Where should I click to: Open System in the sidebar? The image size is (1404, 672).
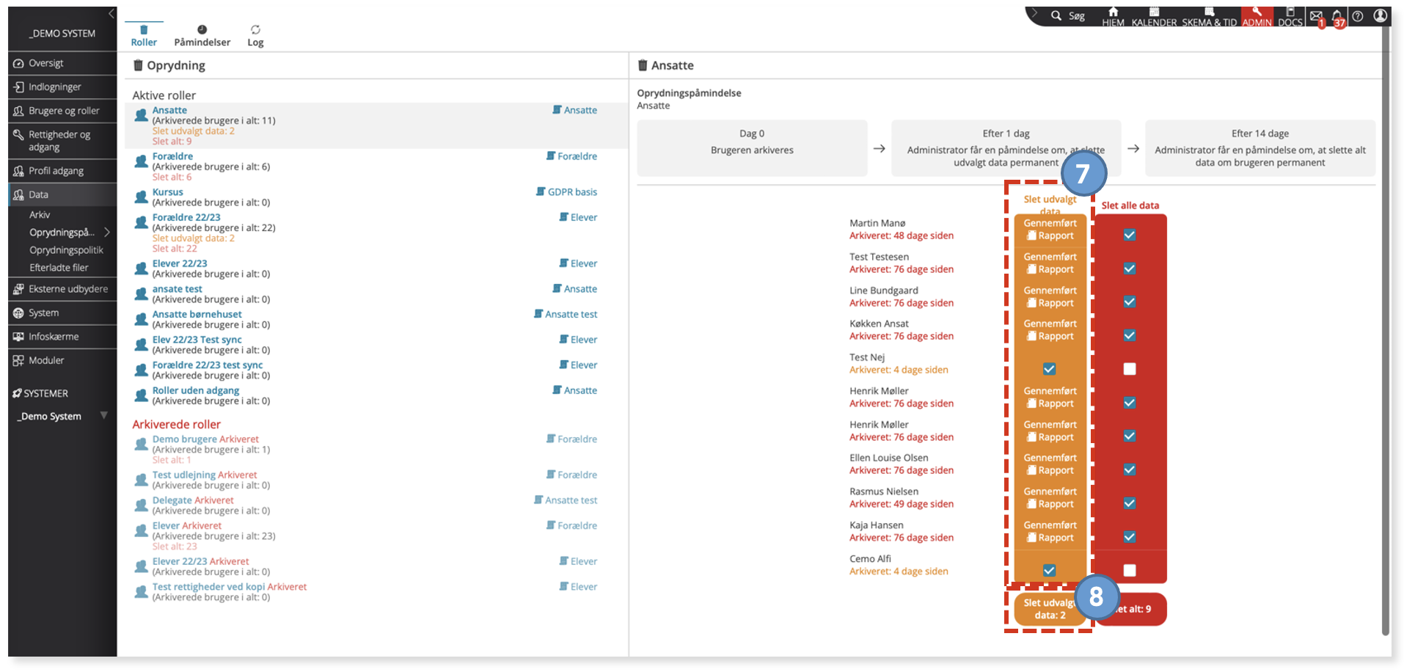click(62, 313)
